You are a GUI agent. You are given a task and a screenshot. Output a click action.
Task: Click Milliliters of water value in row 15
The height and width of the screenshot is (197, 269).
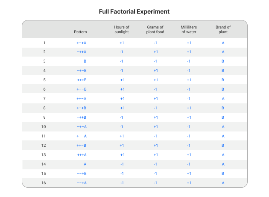189,174
